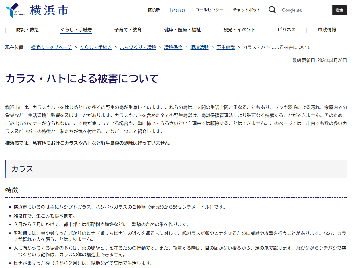Click the Google search input field
Image resolution: width=360 pixels, height=268 pixels.
(x=305, y=10)
